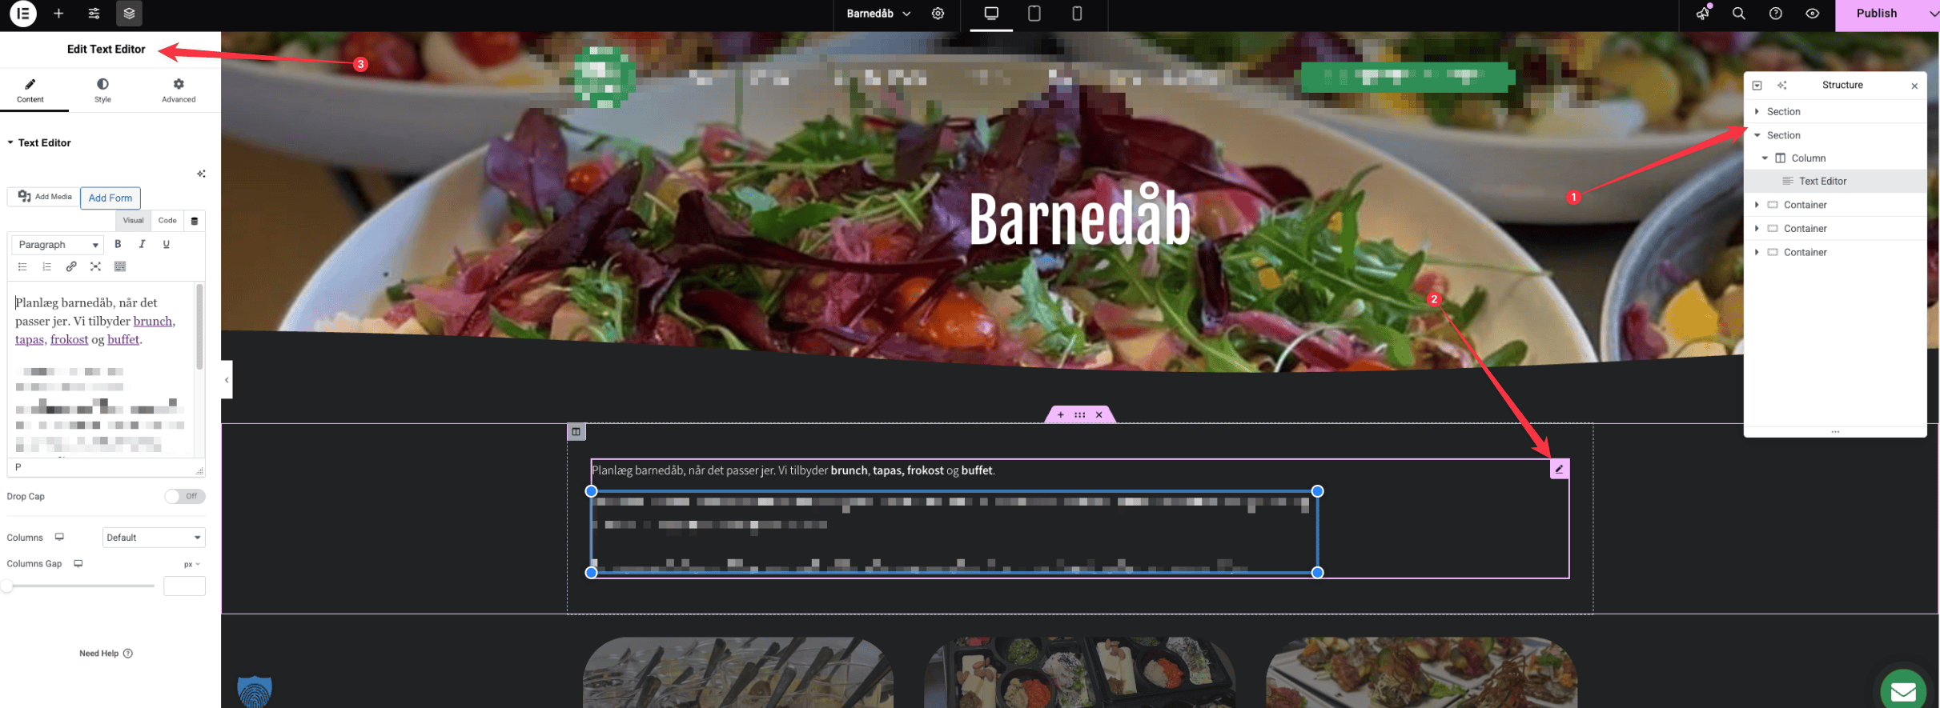Switch to the Content tab
The image size is (1940, 708).
tap(30, 91)
